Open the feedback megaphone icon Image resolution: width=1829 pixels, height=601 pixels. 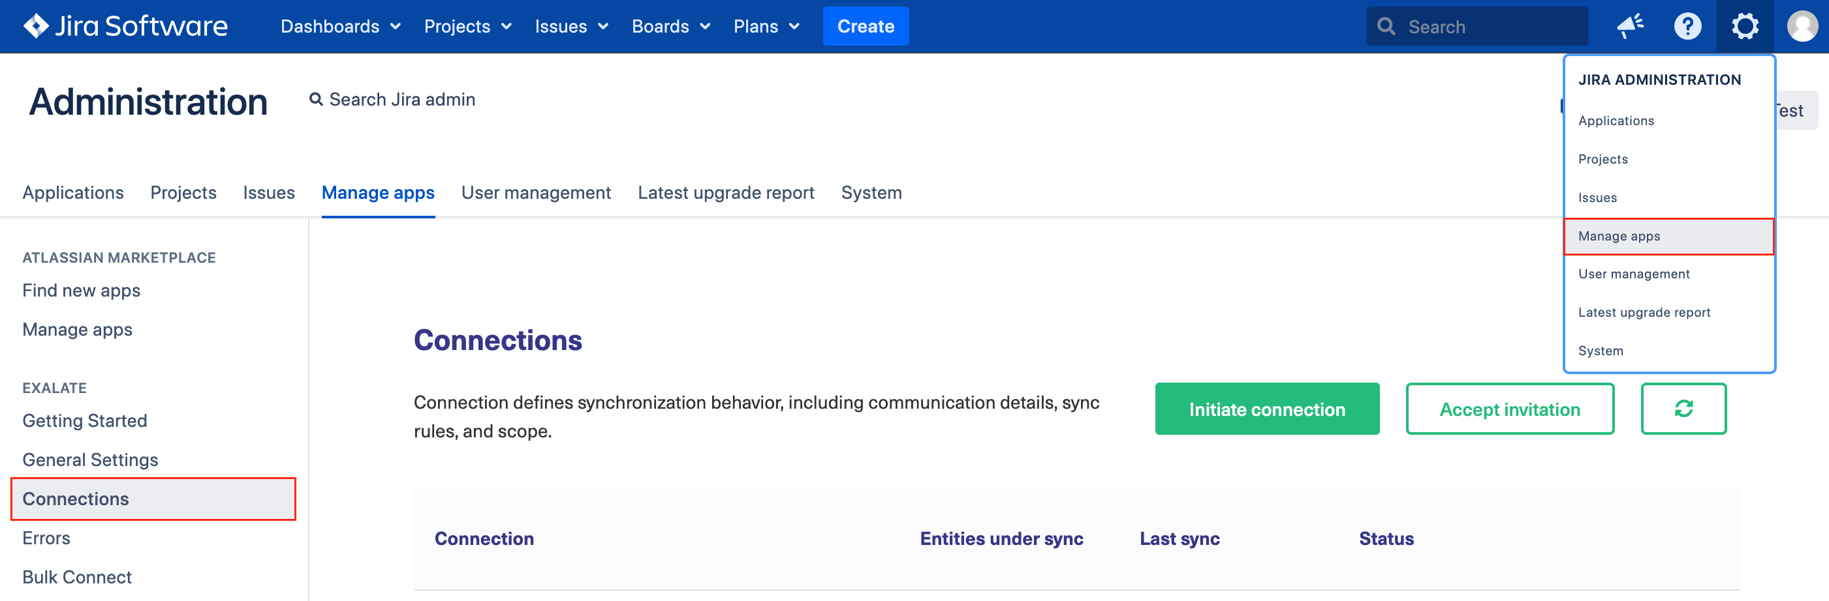pos(1630,26)
